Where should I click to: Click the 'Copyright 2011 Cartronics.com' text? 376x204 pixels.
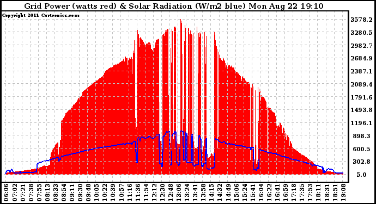coord(41,15)
